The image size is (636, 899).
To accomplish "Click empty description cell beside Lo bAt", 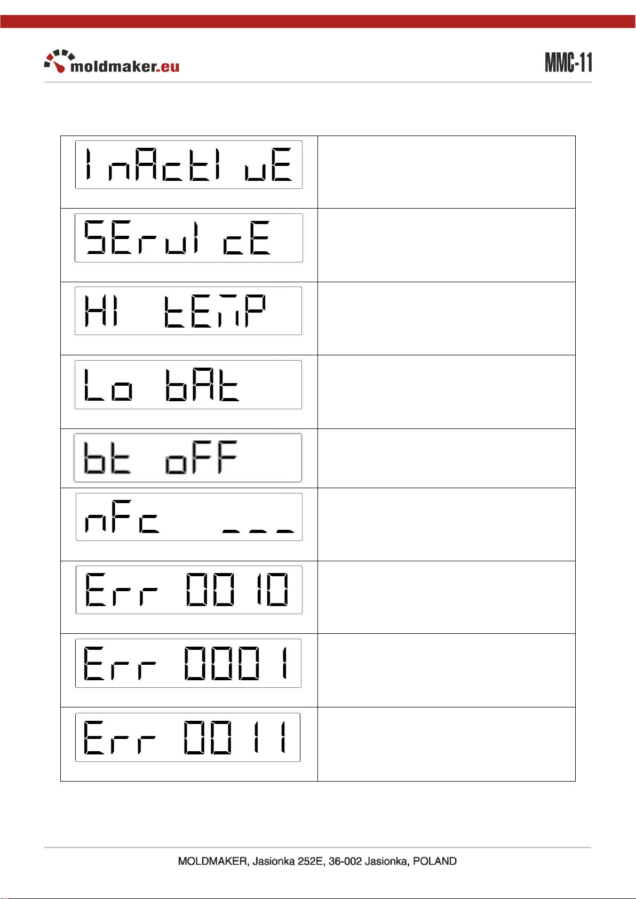I will 447,392.
